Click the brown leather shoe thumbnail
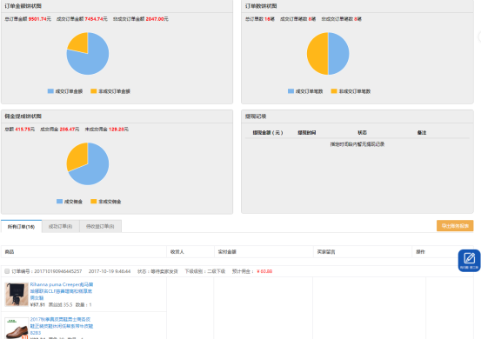Image resolution: width=481 pixels, height=339 pixels. pyautogui.click(x=17, y=329)
